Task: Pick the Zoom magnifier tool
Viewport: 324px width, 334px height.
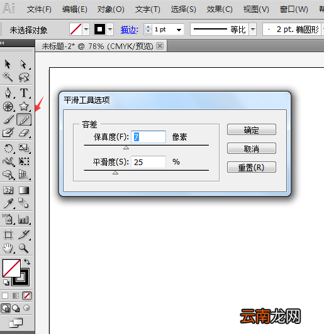Action: pos(23,248)
